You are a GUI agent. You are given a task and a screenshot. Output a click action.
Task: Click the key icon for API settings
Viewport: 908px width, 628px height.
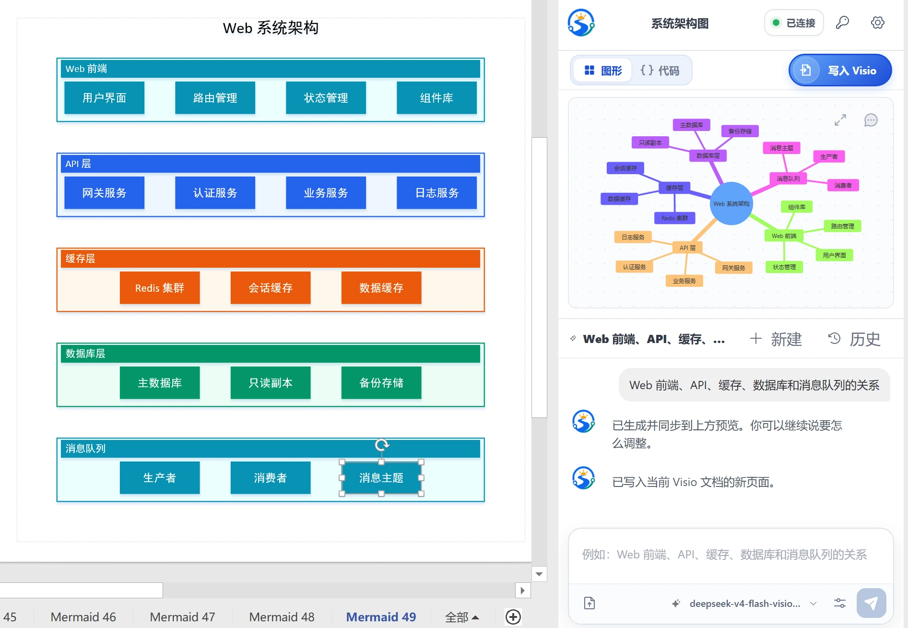pyautogui.click(x=842, y=23)
